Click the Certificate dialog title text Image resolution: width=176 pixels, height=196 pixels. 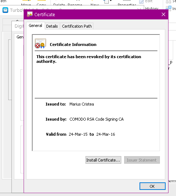[45, 14]
